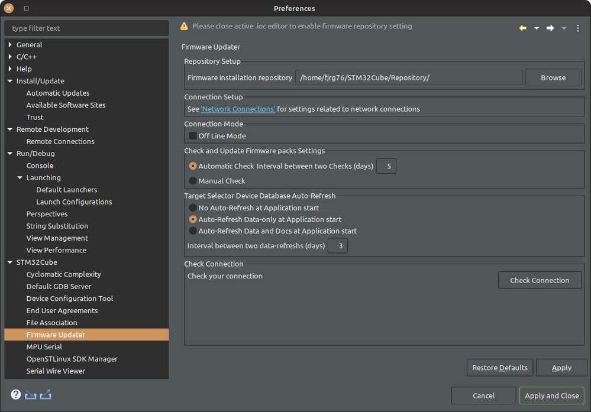This screenshot has height=412, width=591.
Task: Enable Off Line Mode checkbox
Action: pyautogui.click(x=193, y=135)
